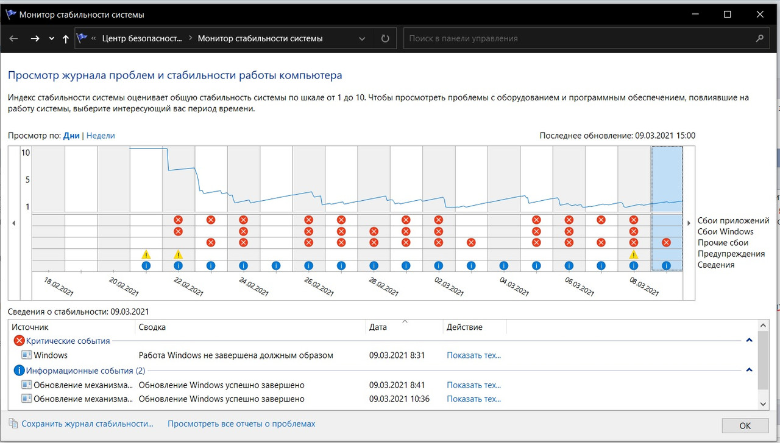The image size is (780, 443).
Task: Click warning triangle icon for 21.02.2021
Action: (146, 254)
